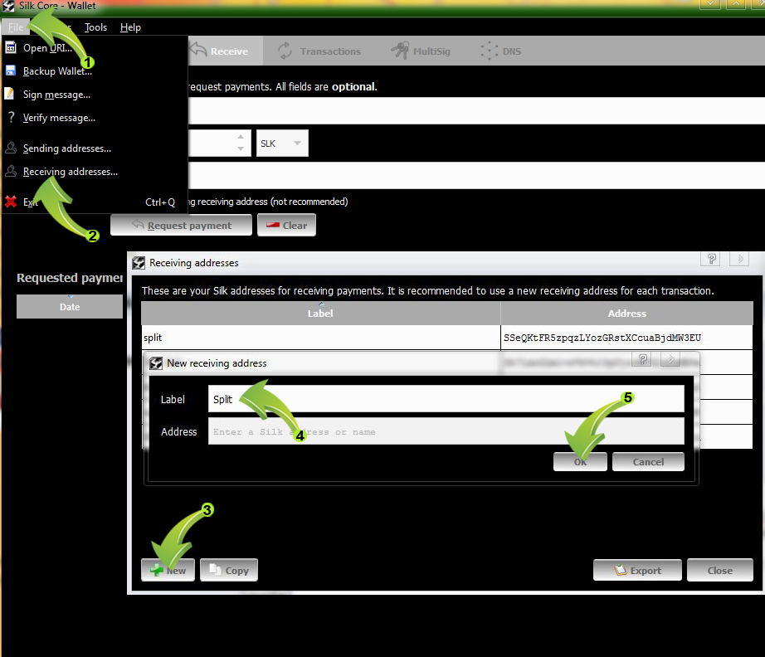This screenshot has height=657, width=765.
Task: Select the 'split' label cell
Action: pyautogui.click(x=320, y=338)
